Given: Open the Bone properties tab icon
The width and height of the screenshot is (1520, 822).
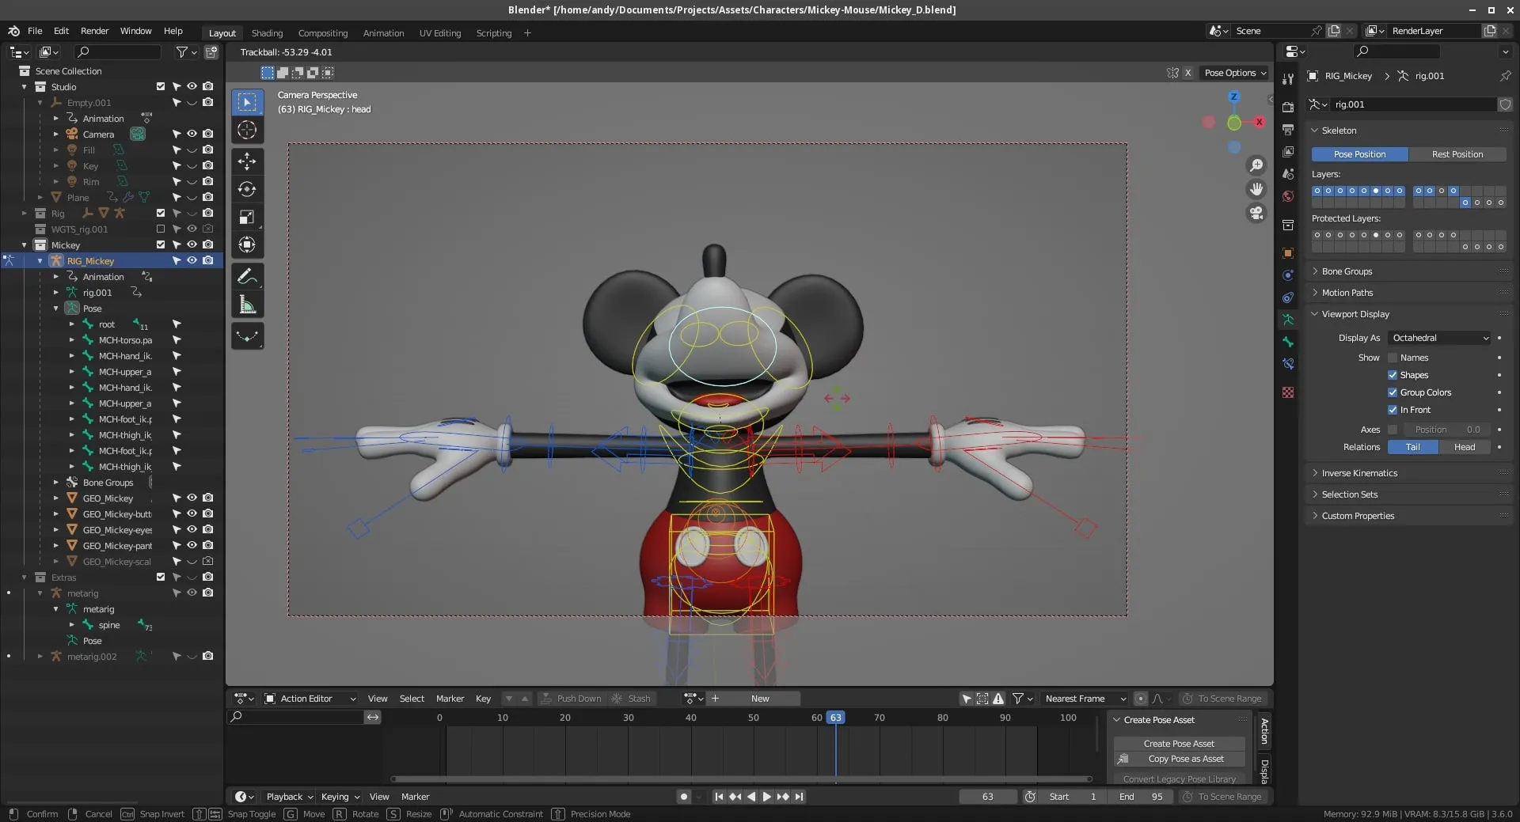Looking at the screenshot, I should tap(1288, 342).
